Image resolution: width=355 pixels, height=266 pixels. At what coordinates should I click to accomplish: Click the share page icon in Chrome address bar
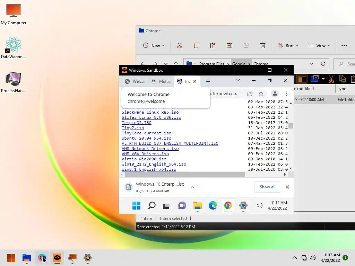[x=250, y=94]
